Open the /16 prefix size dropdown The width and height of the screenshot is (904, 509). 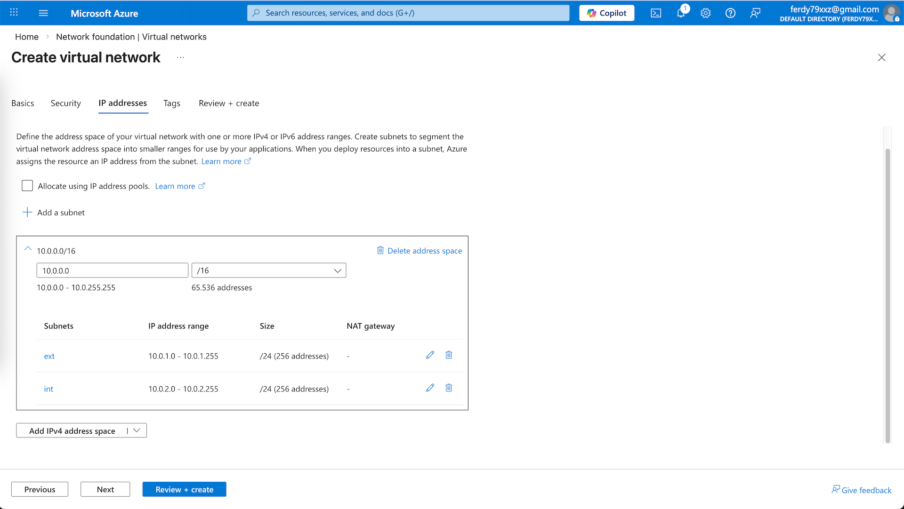269,270
